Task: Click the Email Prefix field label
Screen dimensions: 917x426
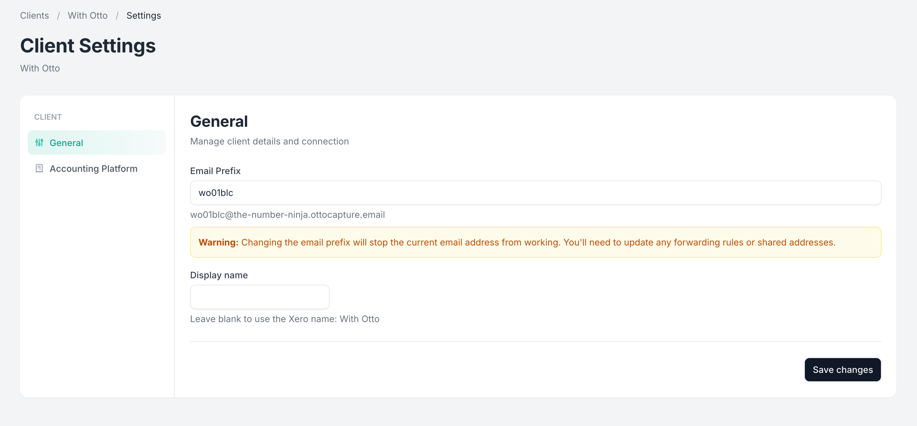Action: pyautogui.click(x=215, y=171)
